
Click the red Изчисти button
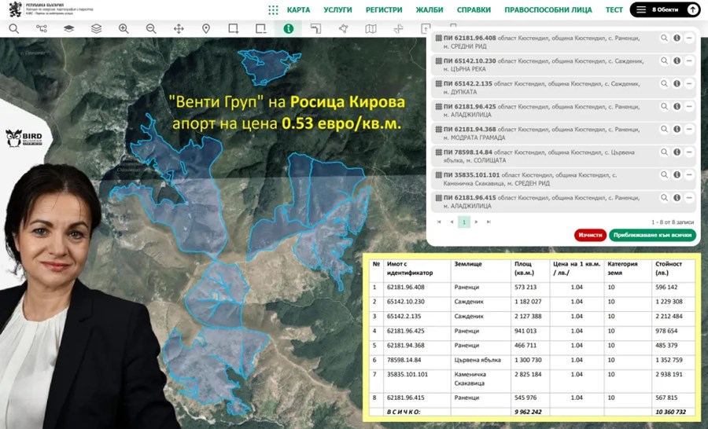click(590, 235)
